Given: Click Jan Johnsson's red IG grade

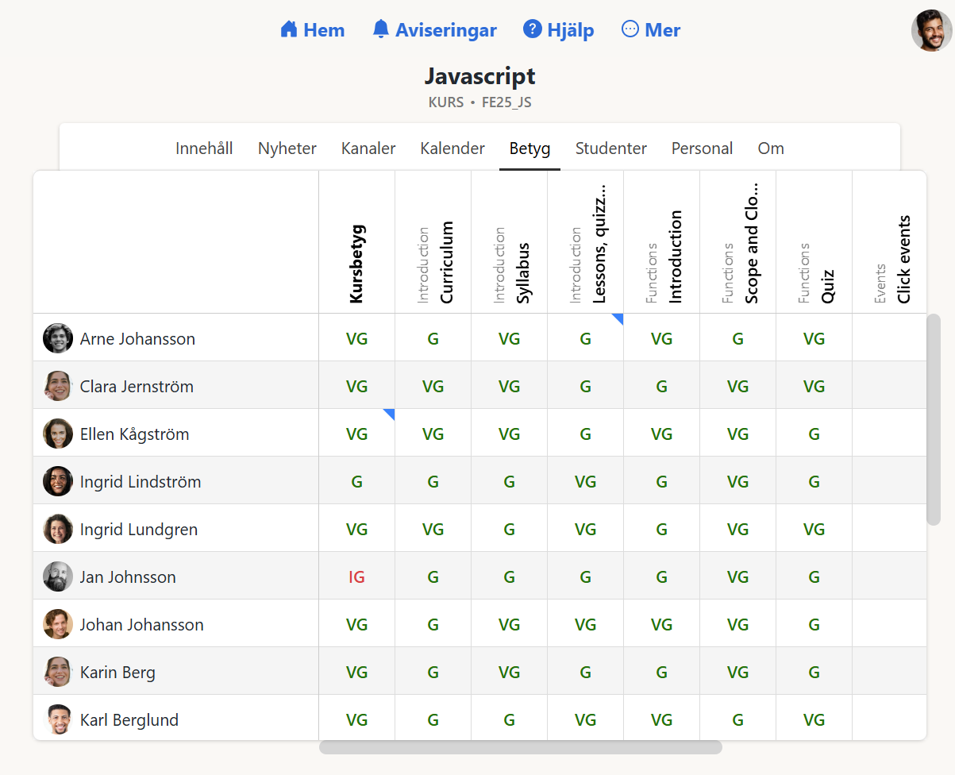Looking at the screenshot, I should pyautogui.click(x=356, y=577).
